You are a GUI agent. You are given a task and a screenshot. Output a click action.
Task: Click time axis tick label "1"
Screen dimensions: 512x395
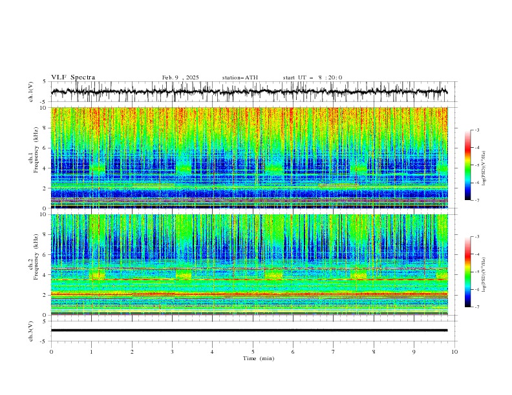tap(91, 352)
